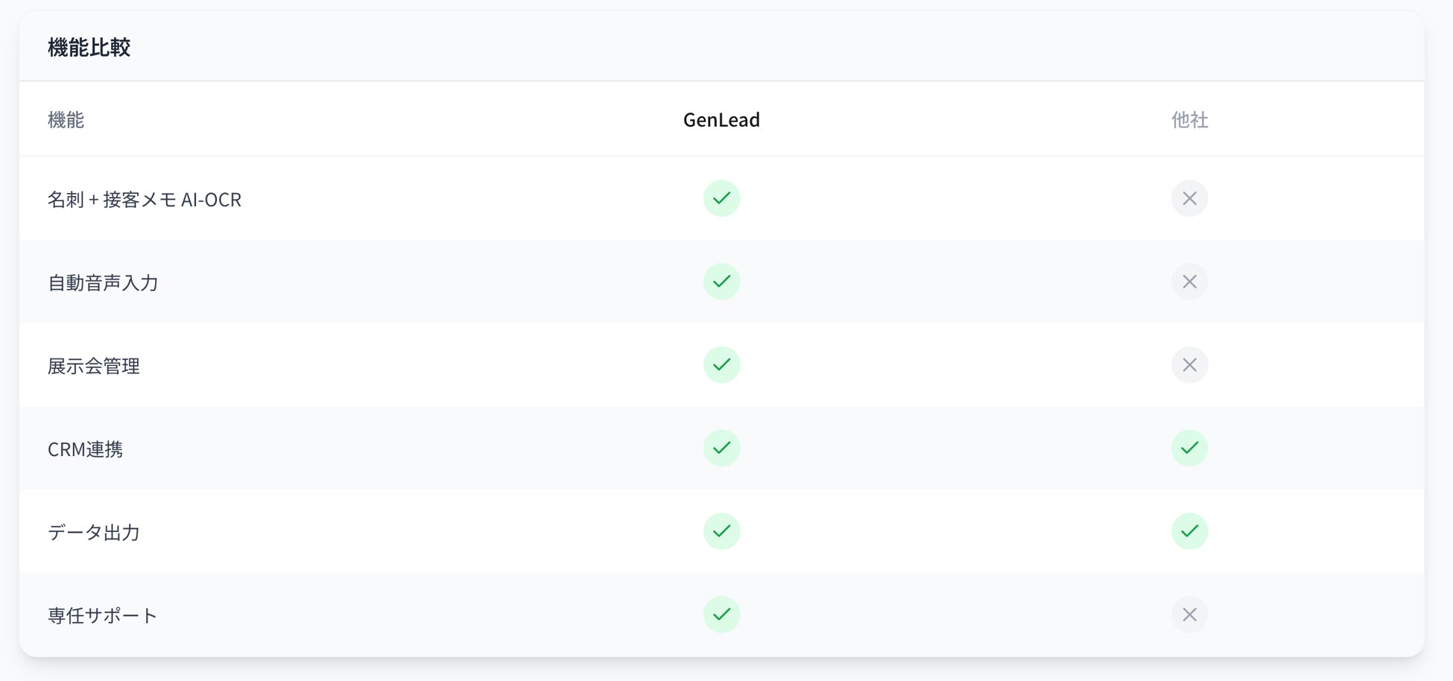Click the 機能 column header
Screen dimensions: 1453x681
point(66,120)
